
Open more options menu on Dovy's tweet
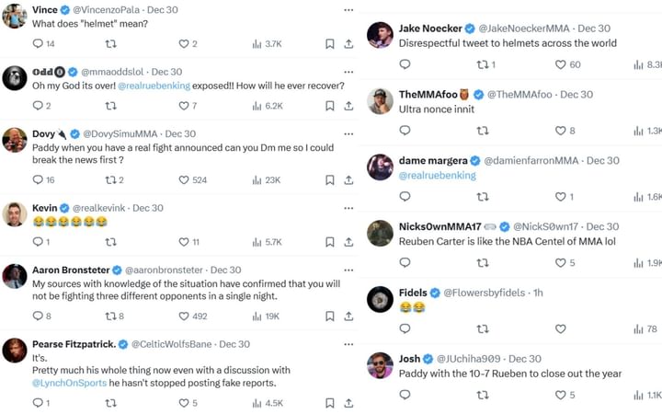348,134
